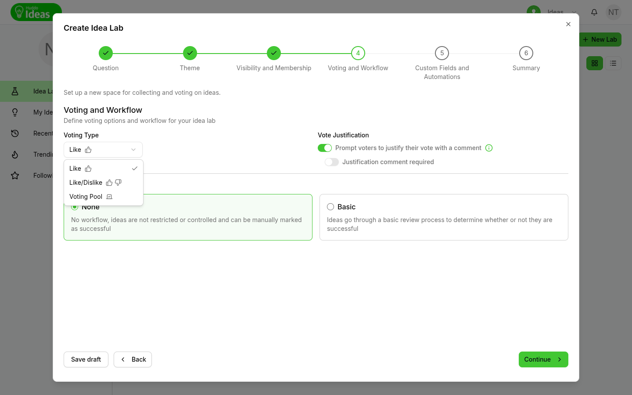
Task: Click the Idea Labs flask icon
Action: (x=15, y=91)
